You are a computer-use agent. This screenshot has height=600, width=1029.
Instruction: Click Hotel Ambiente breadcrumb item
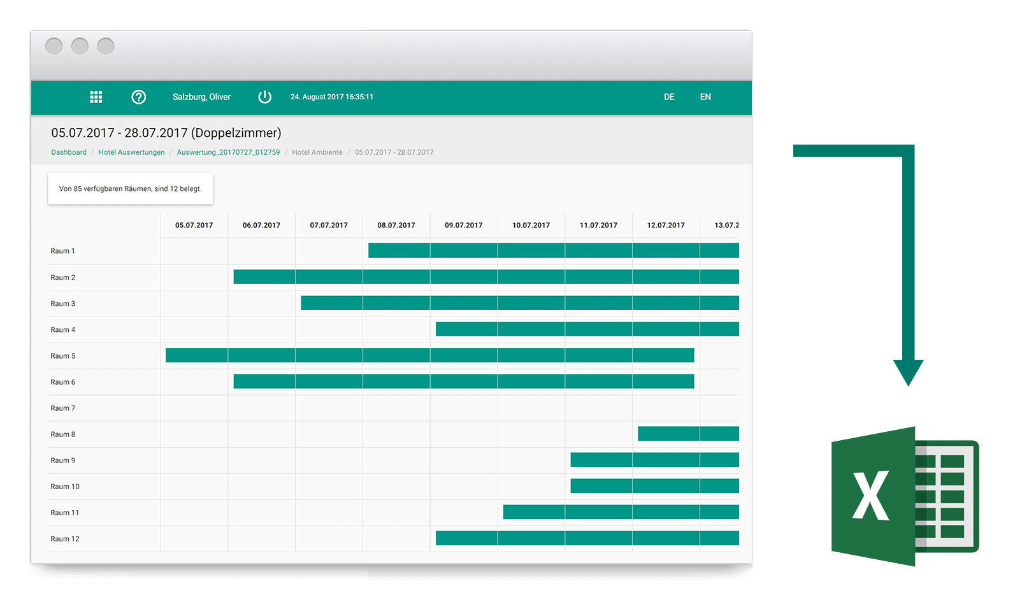point(317,152)
